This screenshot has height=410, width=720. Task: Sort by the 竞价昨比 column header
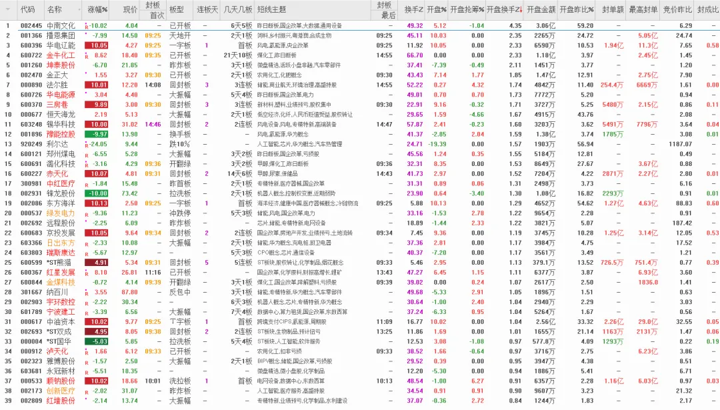click(677, 9)
